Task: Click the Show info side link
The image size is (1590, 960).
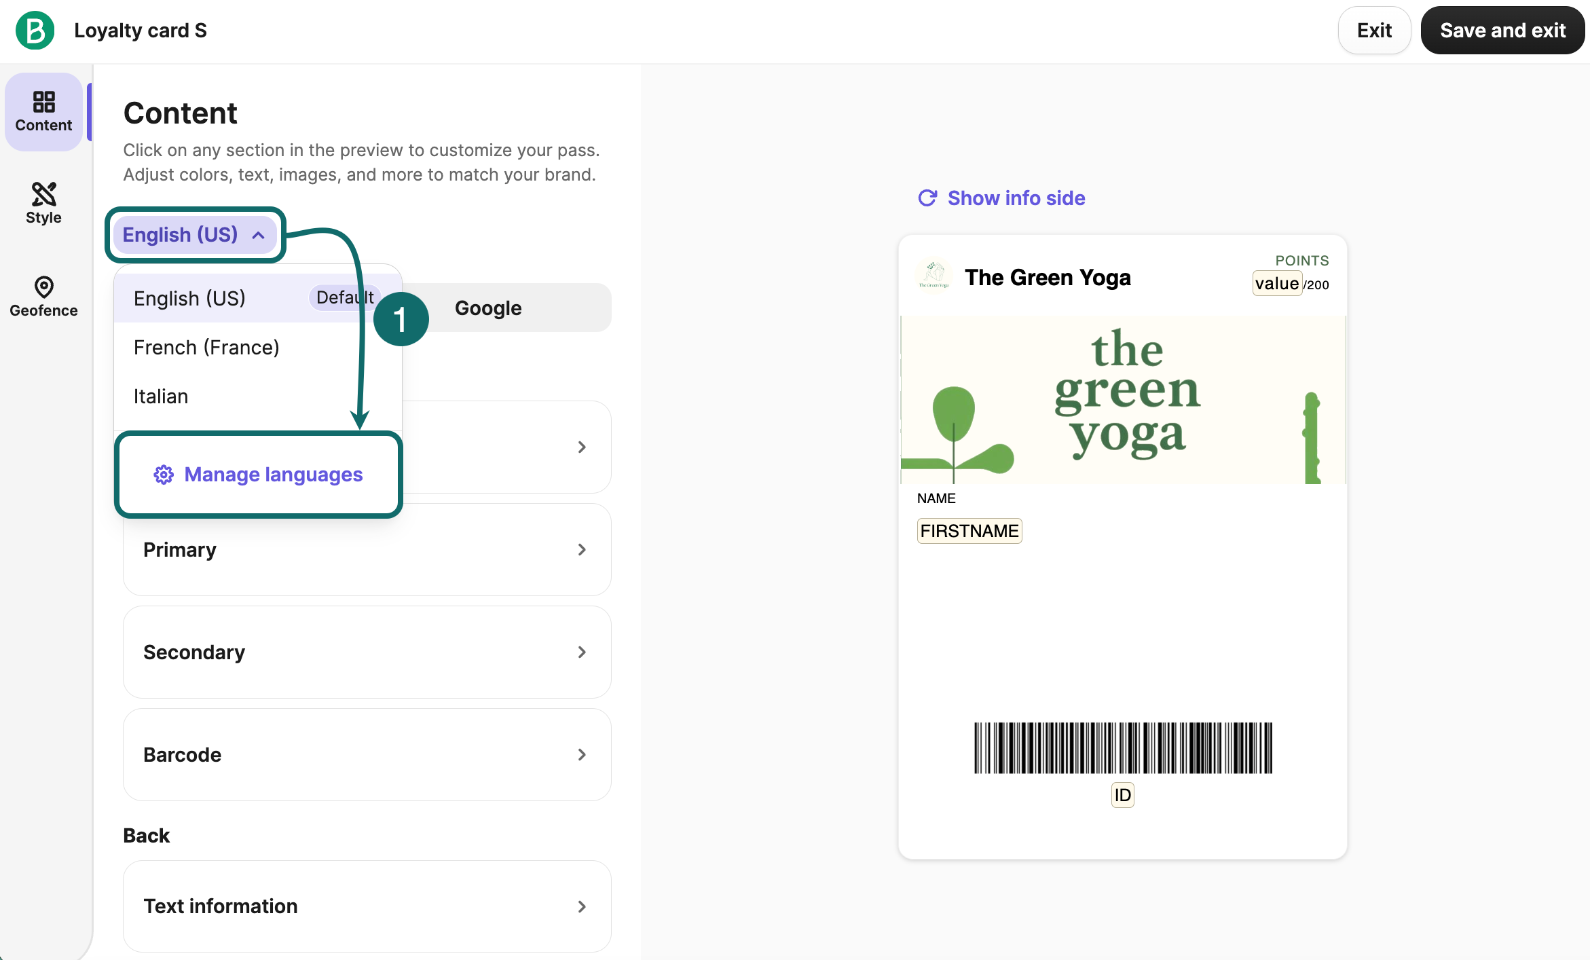Action: click(x=1016, y=198)
